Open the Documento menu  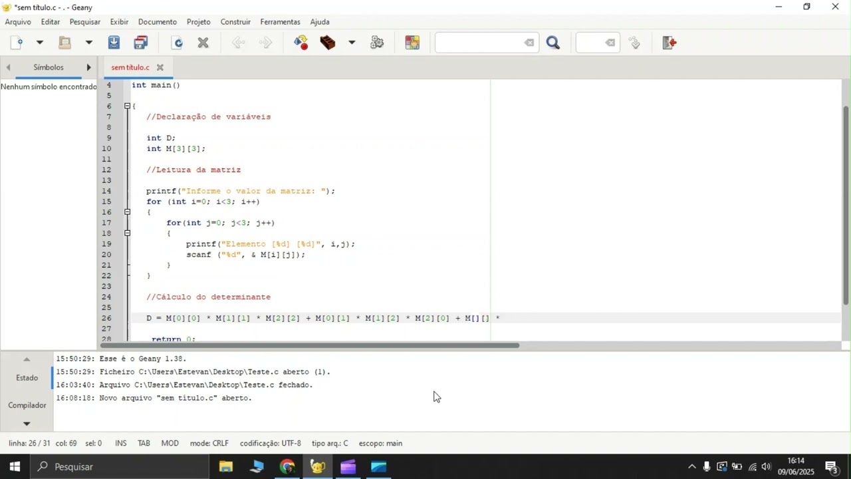[158, 22]
